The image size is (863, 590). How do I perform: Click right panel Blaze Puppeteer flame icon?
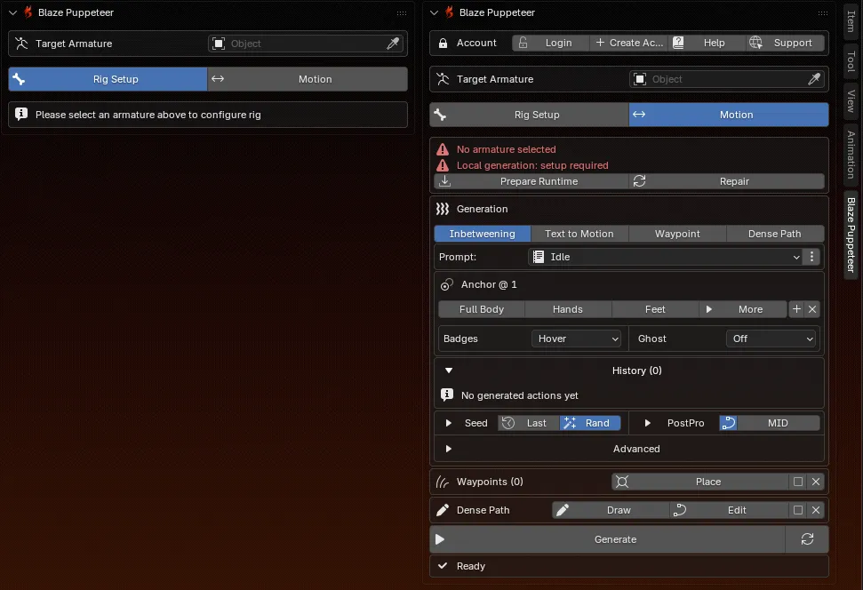point(449,12)
